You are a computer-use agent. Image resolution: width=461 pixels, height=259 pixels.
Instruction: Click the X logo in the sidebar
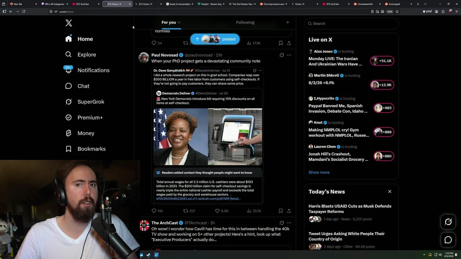69,23
